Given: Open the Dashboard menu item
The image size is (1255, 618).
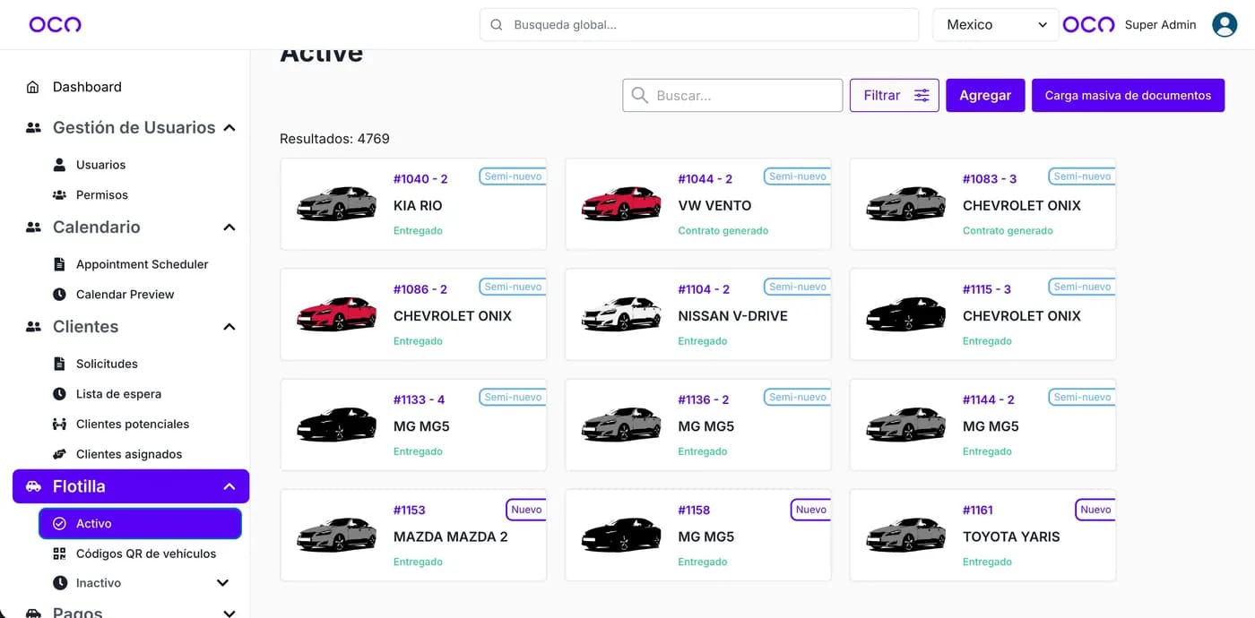Looking at the screenshot, I should (87, 87).
